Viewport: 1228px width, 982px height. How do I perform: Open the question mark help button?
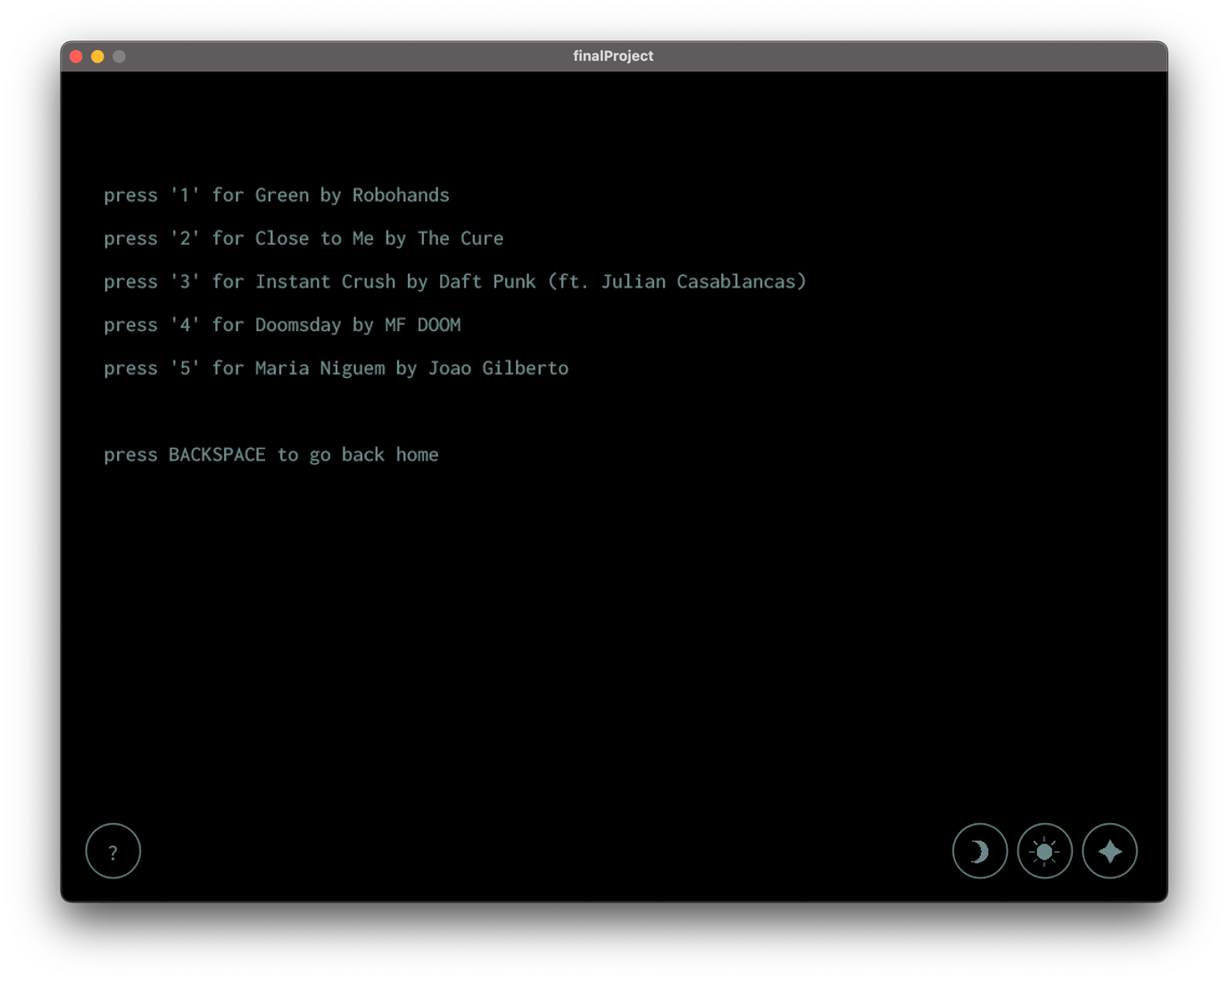tap(113, 851)
